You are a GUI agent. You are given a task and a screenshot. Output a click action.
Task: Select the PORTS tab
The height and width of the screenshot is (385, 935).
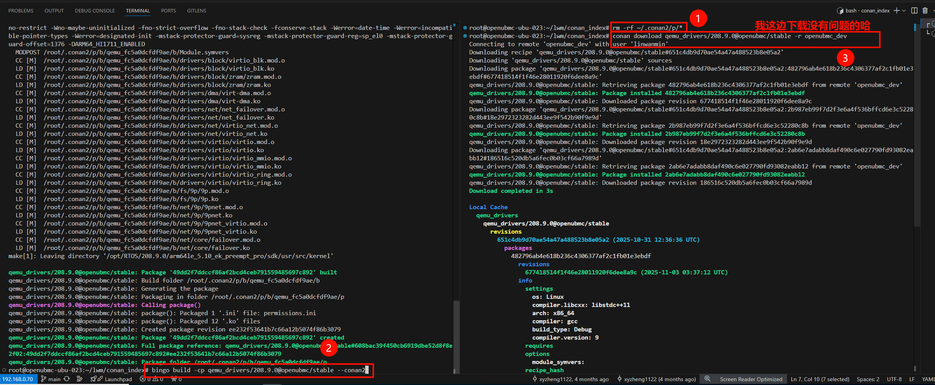point(168,10)
